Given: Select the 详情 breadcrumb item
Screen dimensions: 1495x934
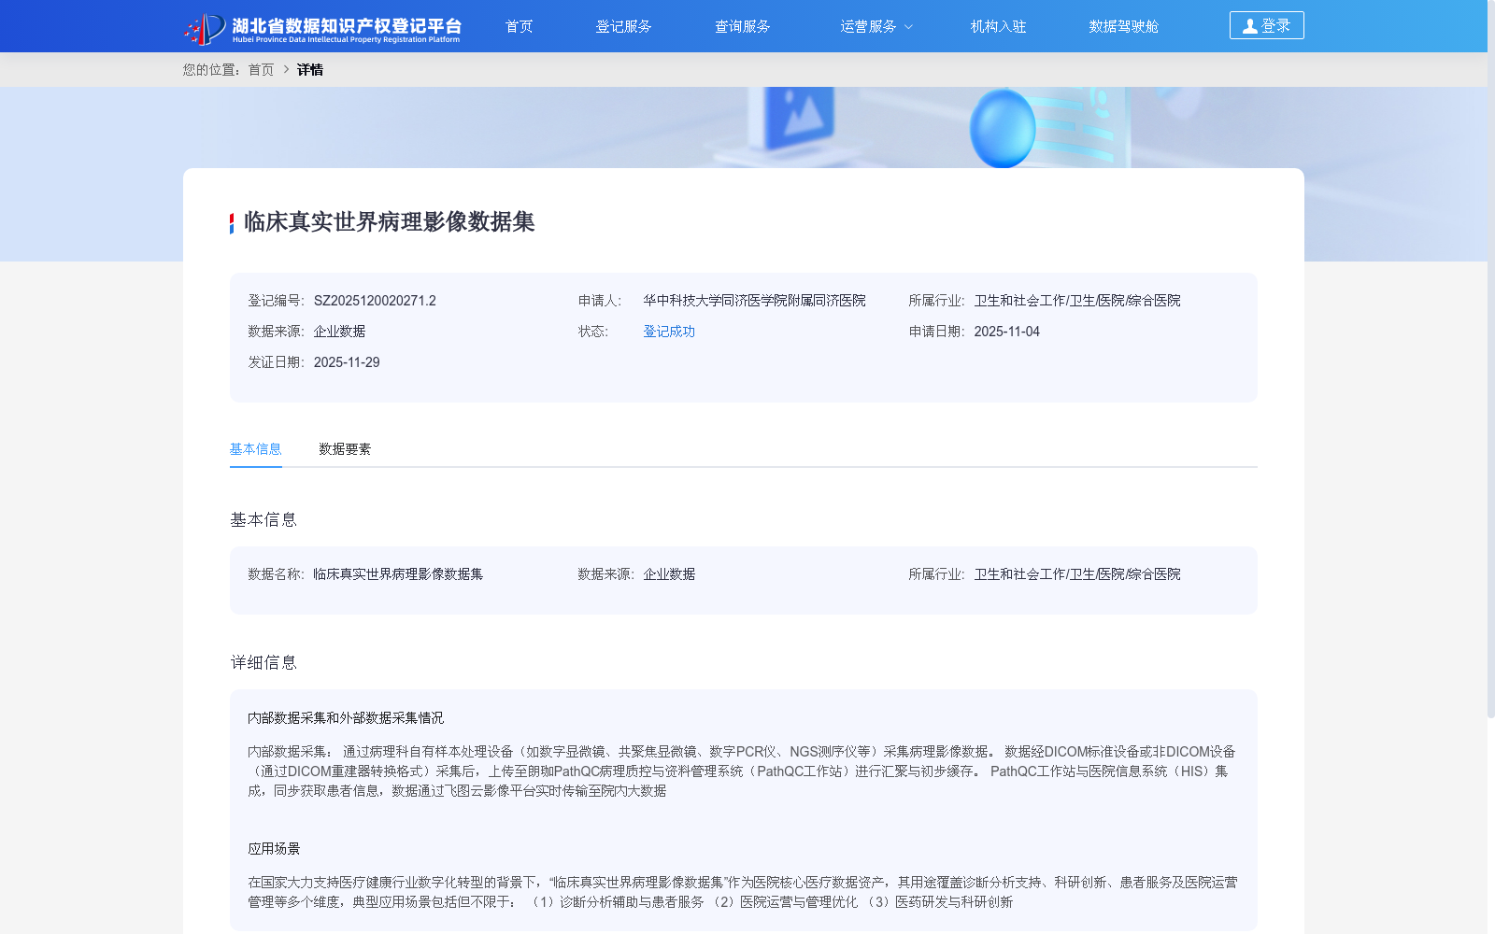Looking at the screenshot, I should pos(310,69).
